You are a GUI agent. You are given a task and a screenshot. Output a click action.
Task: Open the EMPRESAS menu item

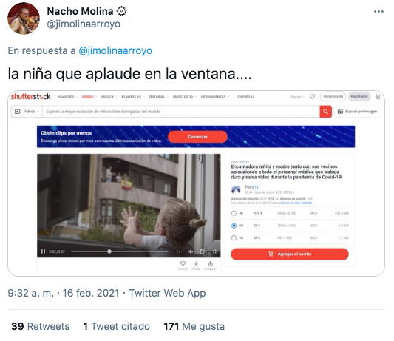(245, 97)
